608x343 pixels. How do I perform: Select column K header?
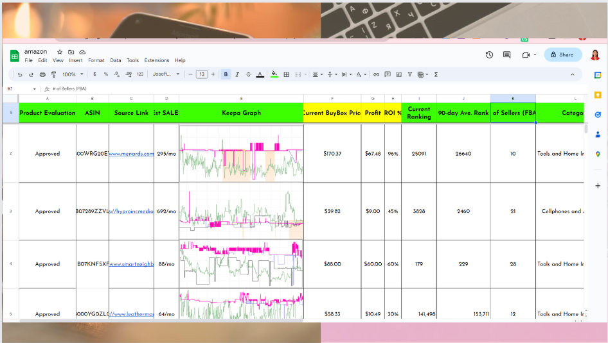pos(513,99)
